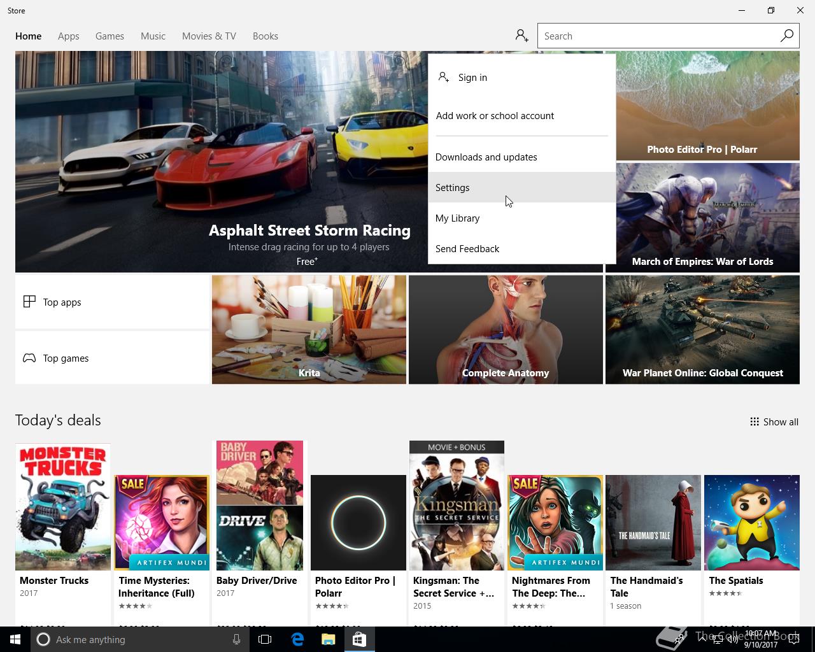Click the Top games controller icon

pyautogui.click(x=29, y=358)
